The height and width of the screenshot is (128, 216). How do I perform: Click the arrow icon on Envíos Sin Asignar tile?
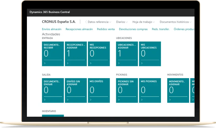pos(68,100)
